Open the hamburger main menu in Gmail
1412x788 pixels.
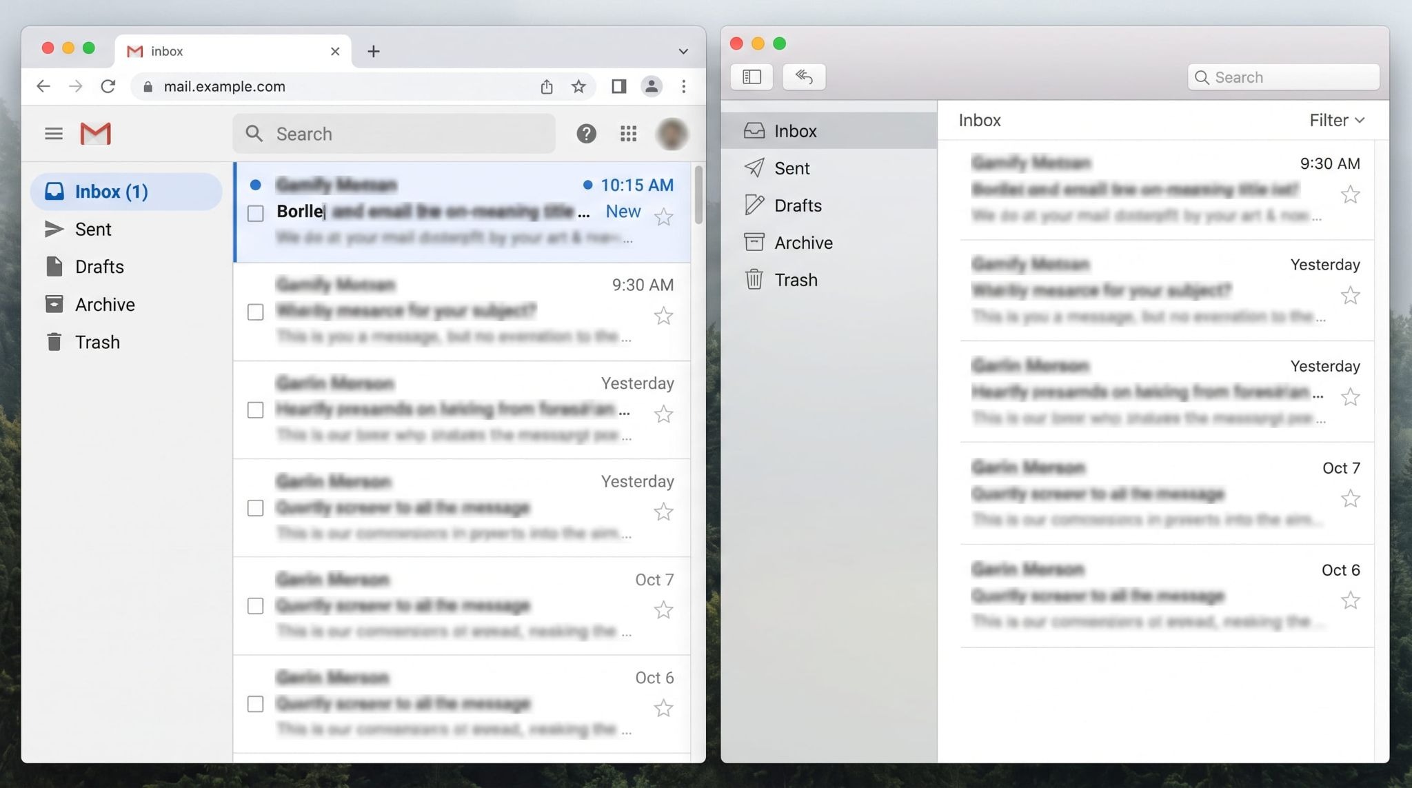(x=54, y=134)
